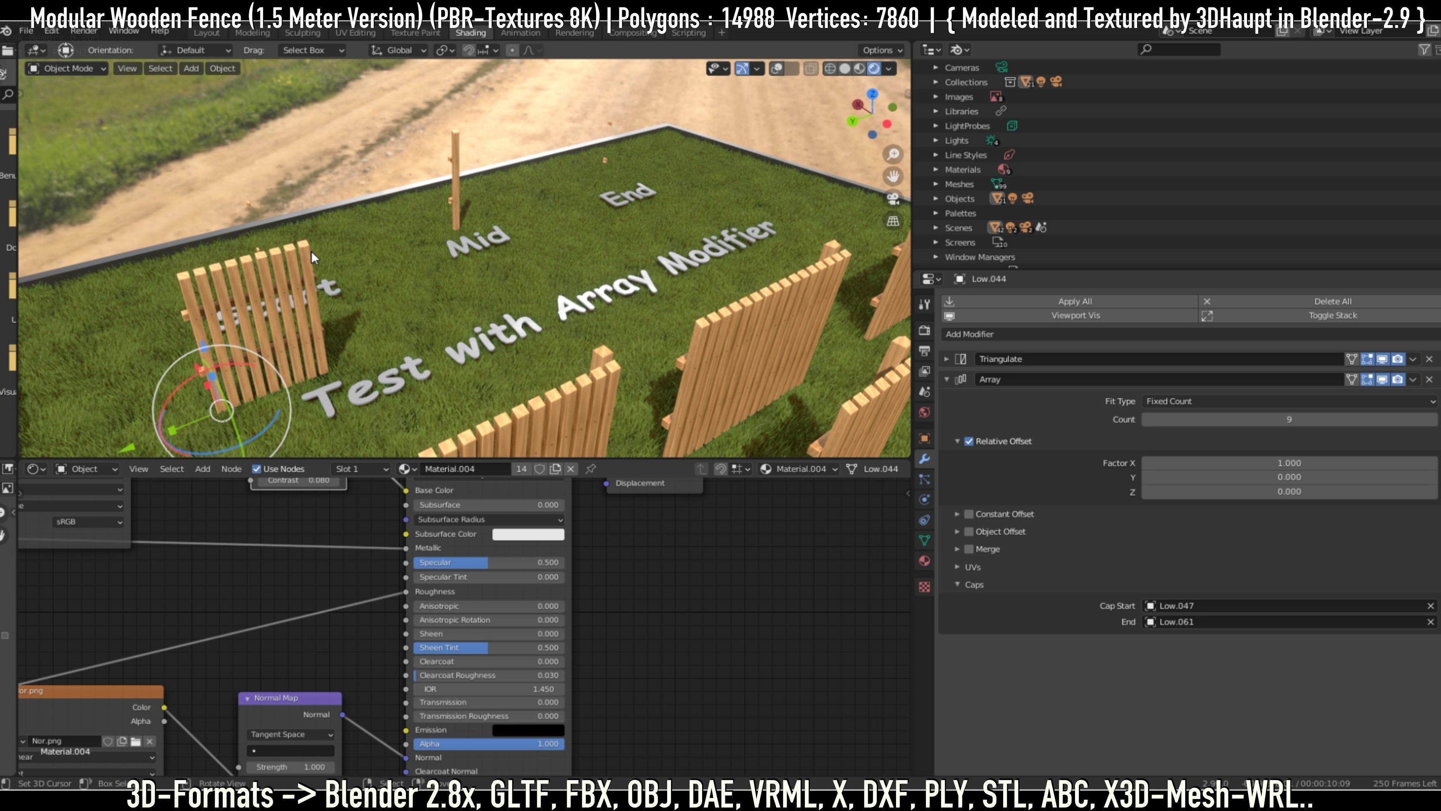Click the Toggle Stack button

1320,315
